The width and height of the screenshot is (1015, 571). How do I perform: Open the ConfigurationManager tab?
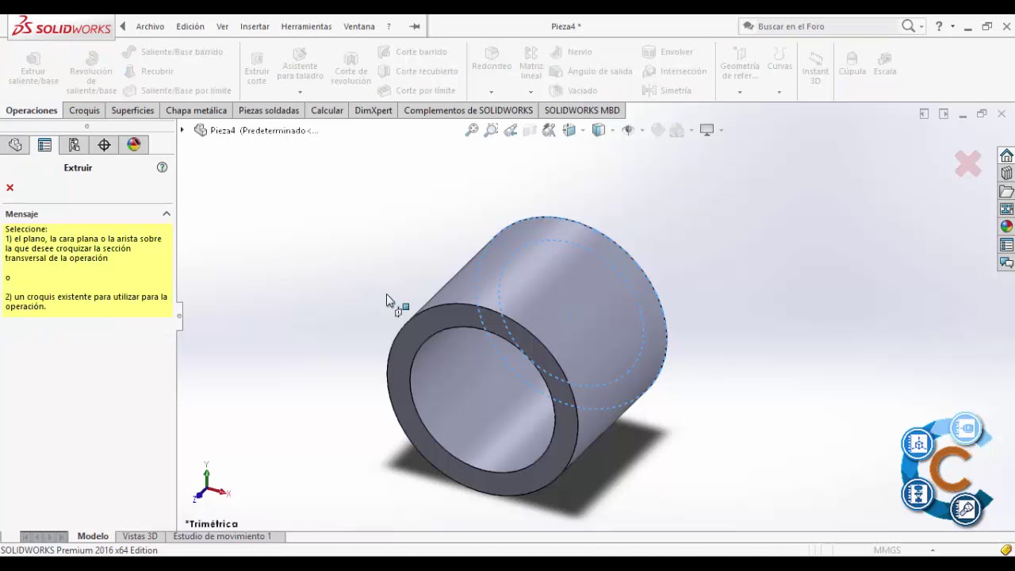point(75,144)
